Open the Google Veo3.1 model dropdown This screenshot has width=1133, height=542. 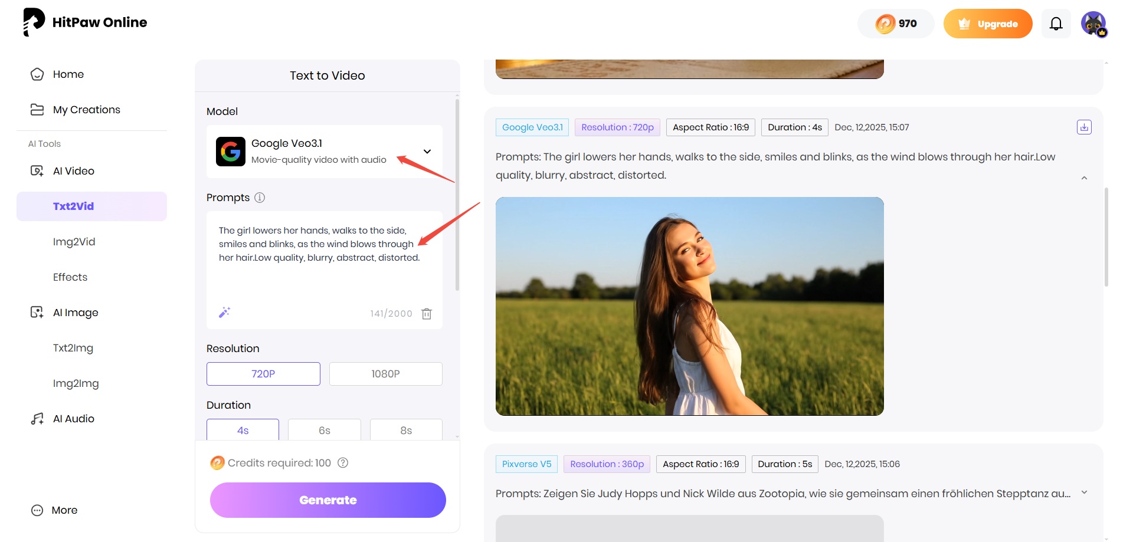pyautogui.click(x=427, y=152)
